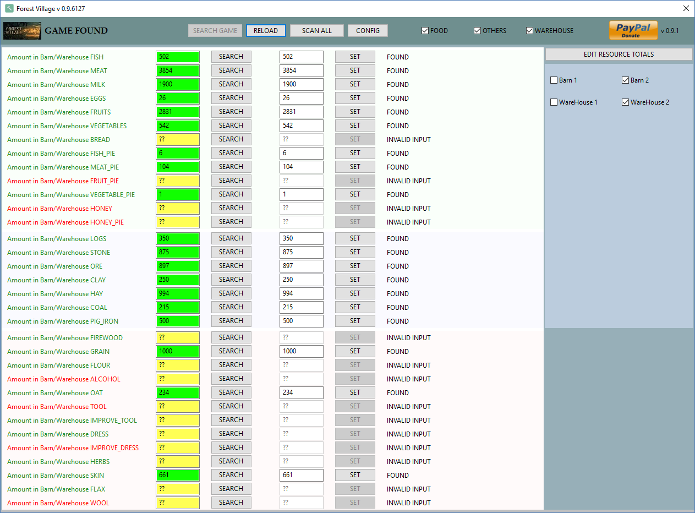The height and width of the screenshot is (513, 695).
Task: Click SET button for EGGS row
Action: point(355,98)
